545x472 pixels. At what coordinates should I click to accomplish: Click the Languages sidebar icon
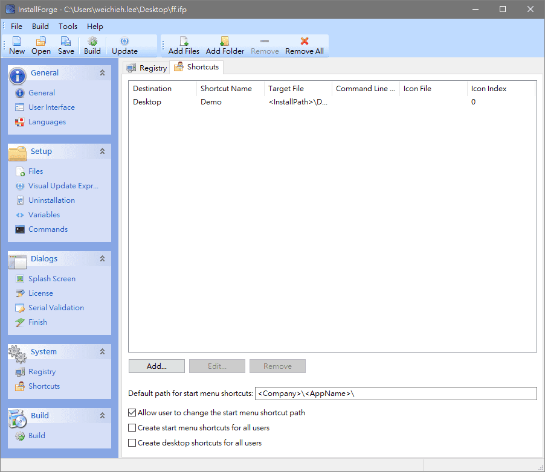click(20, 123)
